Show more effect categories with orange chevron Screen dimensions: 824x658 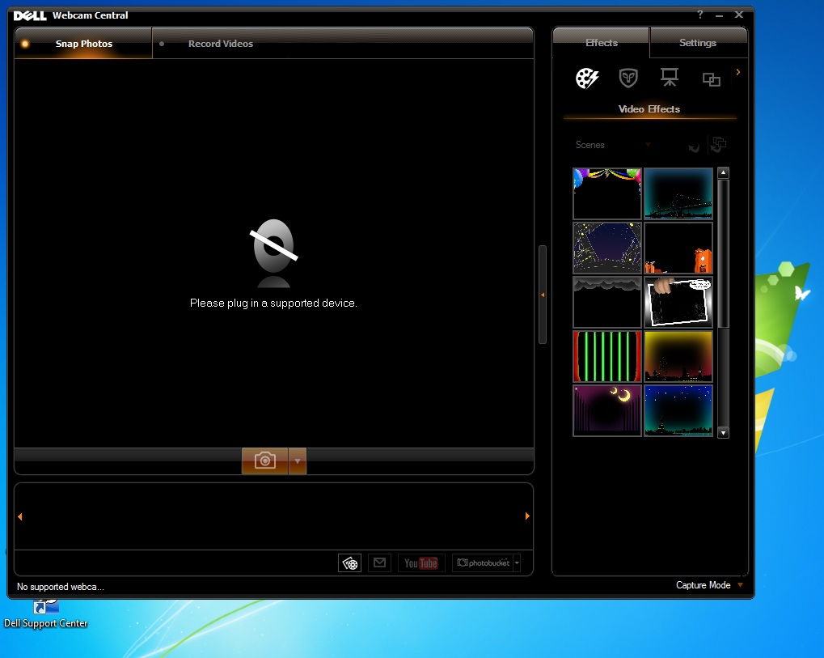(738, 72)
